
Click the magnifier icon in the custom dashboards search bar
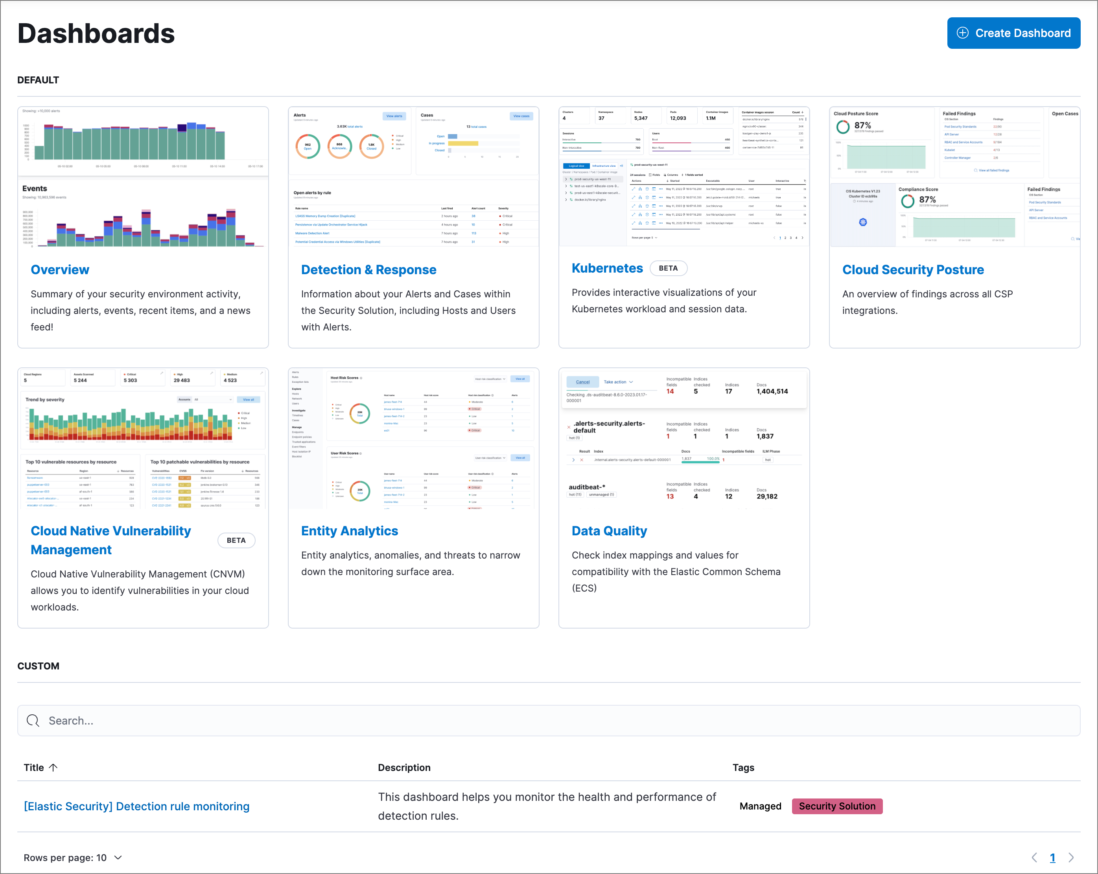coord(33,721)
